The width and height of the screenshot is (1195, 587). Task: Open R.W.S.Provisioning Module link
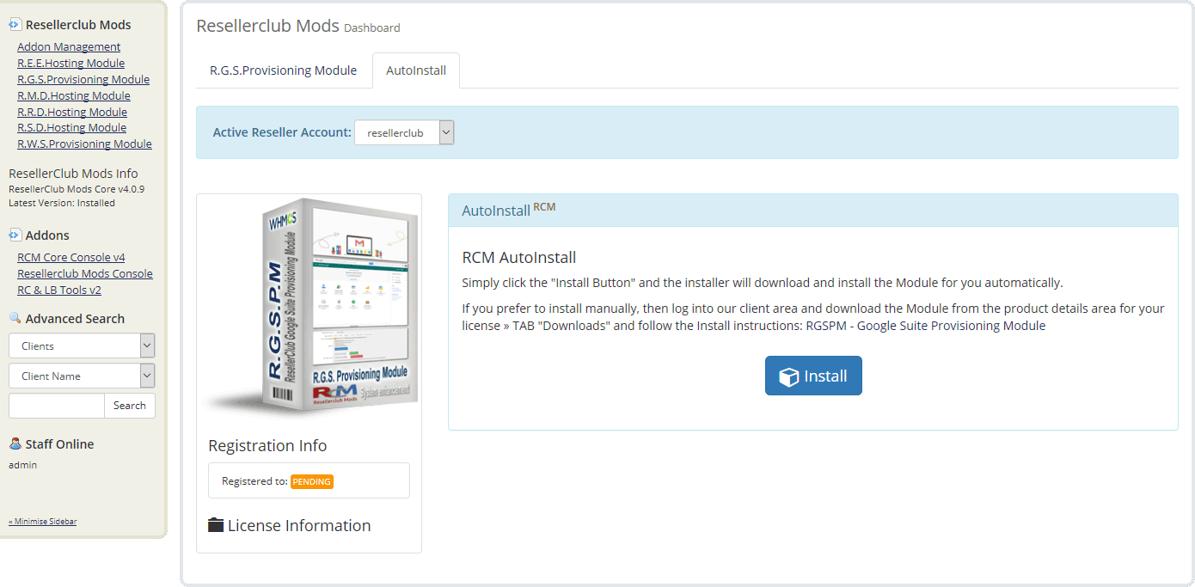coord(84,144)
